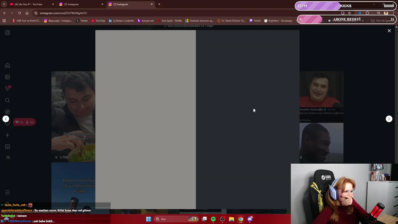This screenshot has height=224, width=398.
Task: Reload the page with the refresh icon
Action: 19,13
